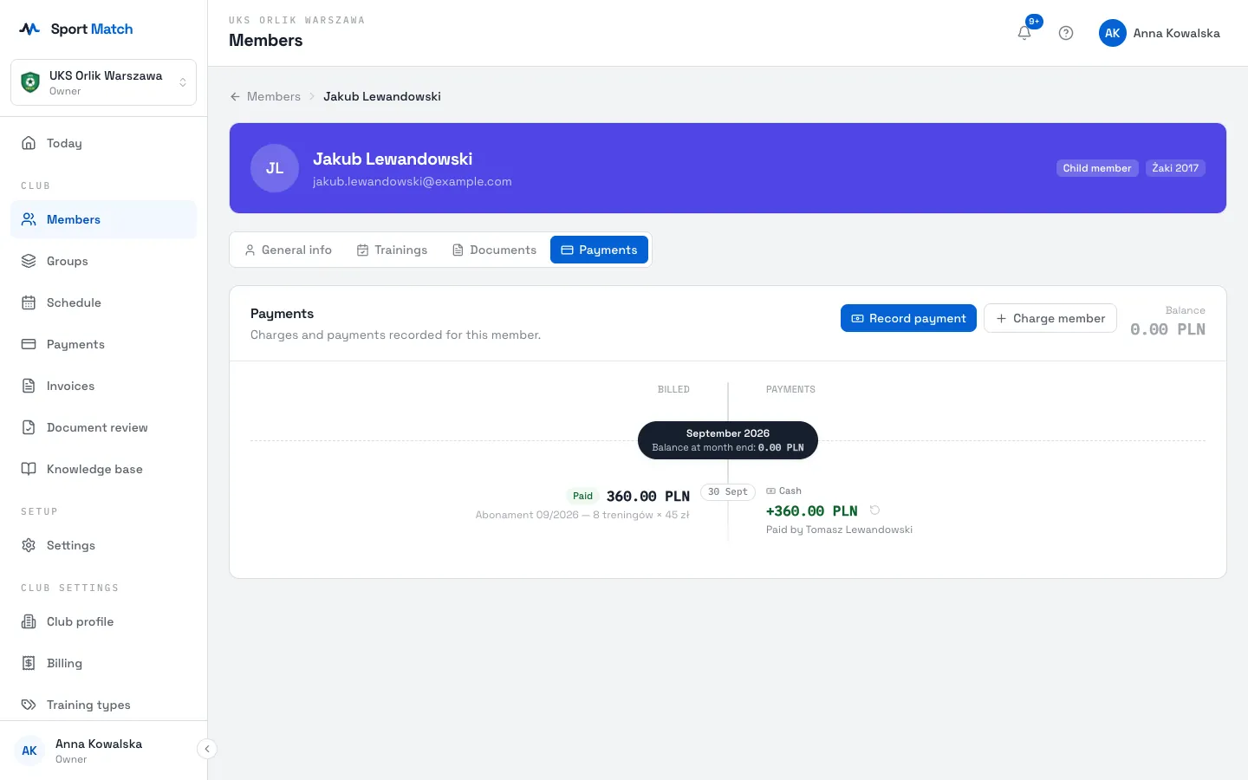
Task: Click the 0.00 PLN balance value
Action: pyautogui.click(x=1167, y=329)
